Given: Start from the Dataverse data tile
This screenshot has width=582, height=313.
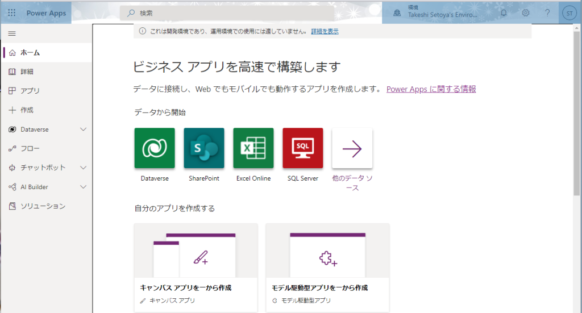Looking at the screenshot, I should (x=155, y=148).
